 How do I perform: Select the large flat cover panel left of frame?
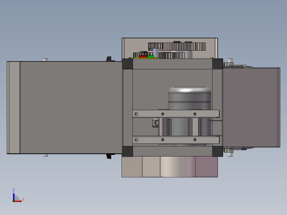[71, 108]
